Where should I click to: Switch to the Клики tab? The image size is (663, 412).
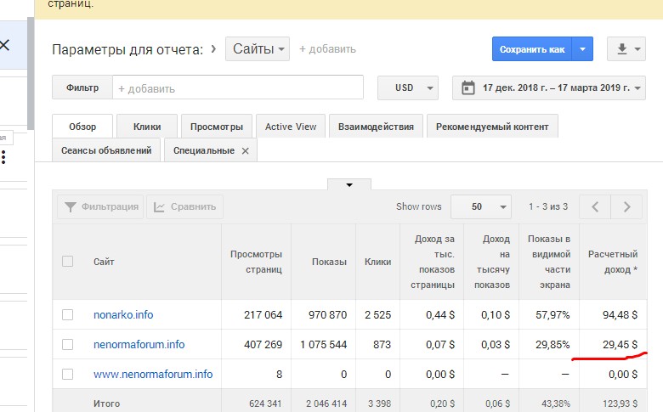[147, 127]
